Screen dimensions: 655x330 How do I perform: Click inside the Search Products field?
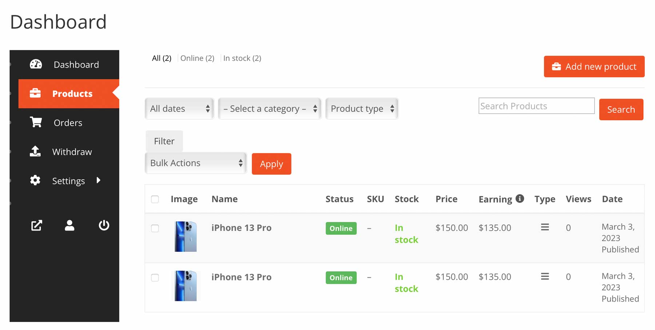coord(536,106)
